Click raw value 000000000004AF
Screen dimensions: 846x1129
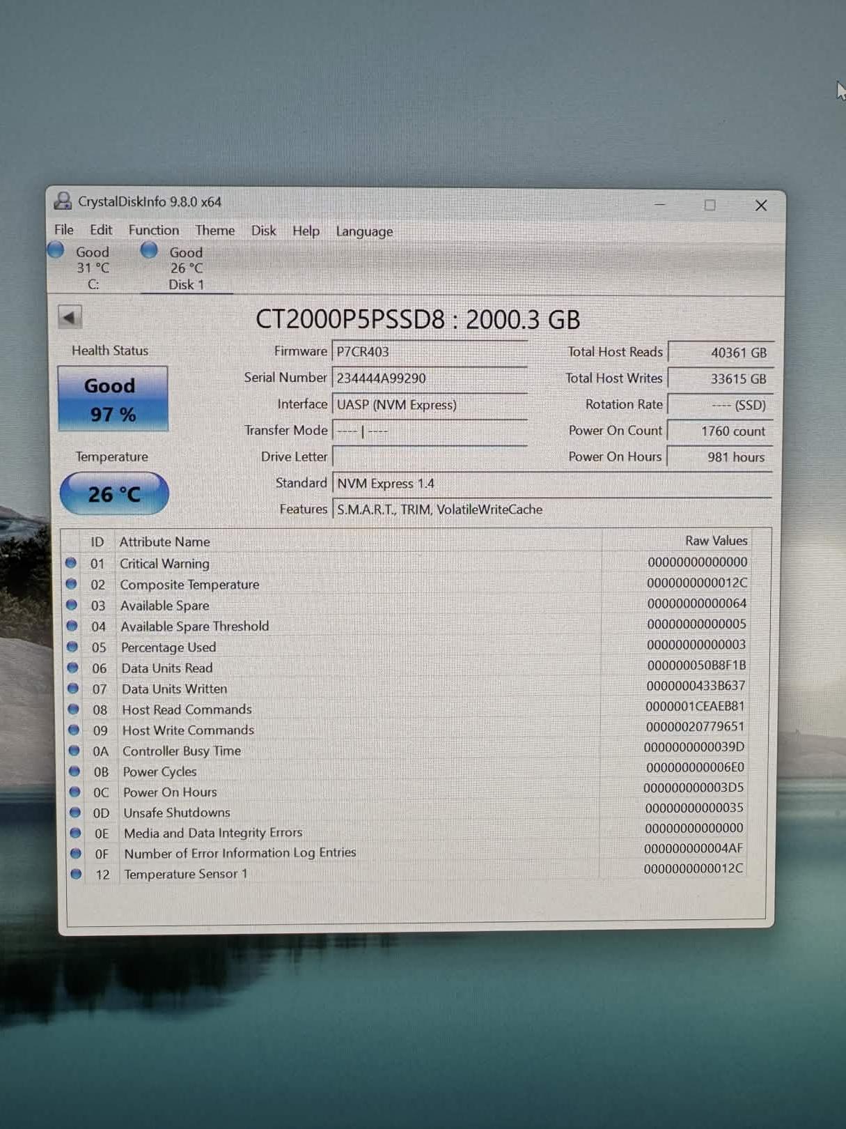tap(694, 848)
